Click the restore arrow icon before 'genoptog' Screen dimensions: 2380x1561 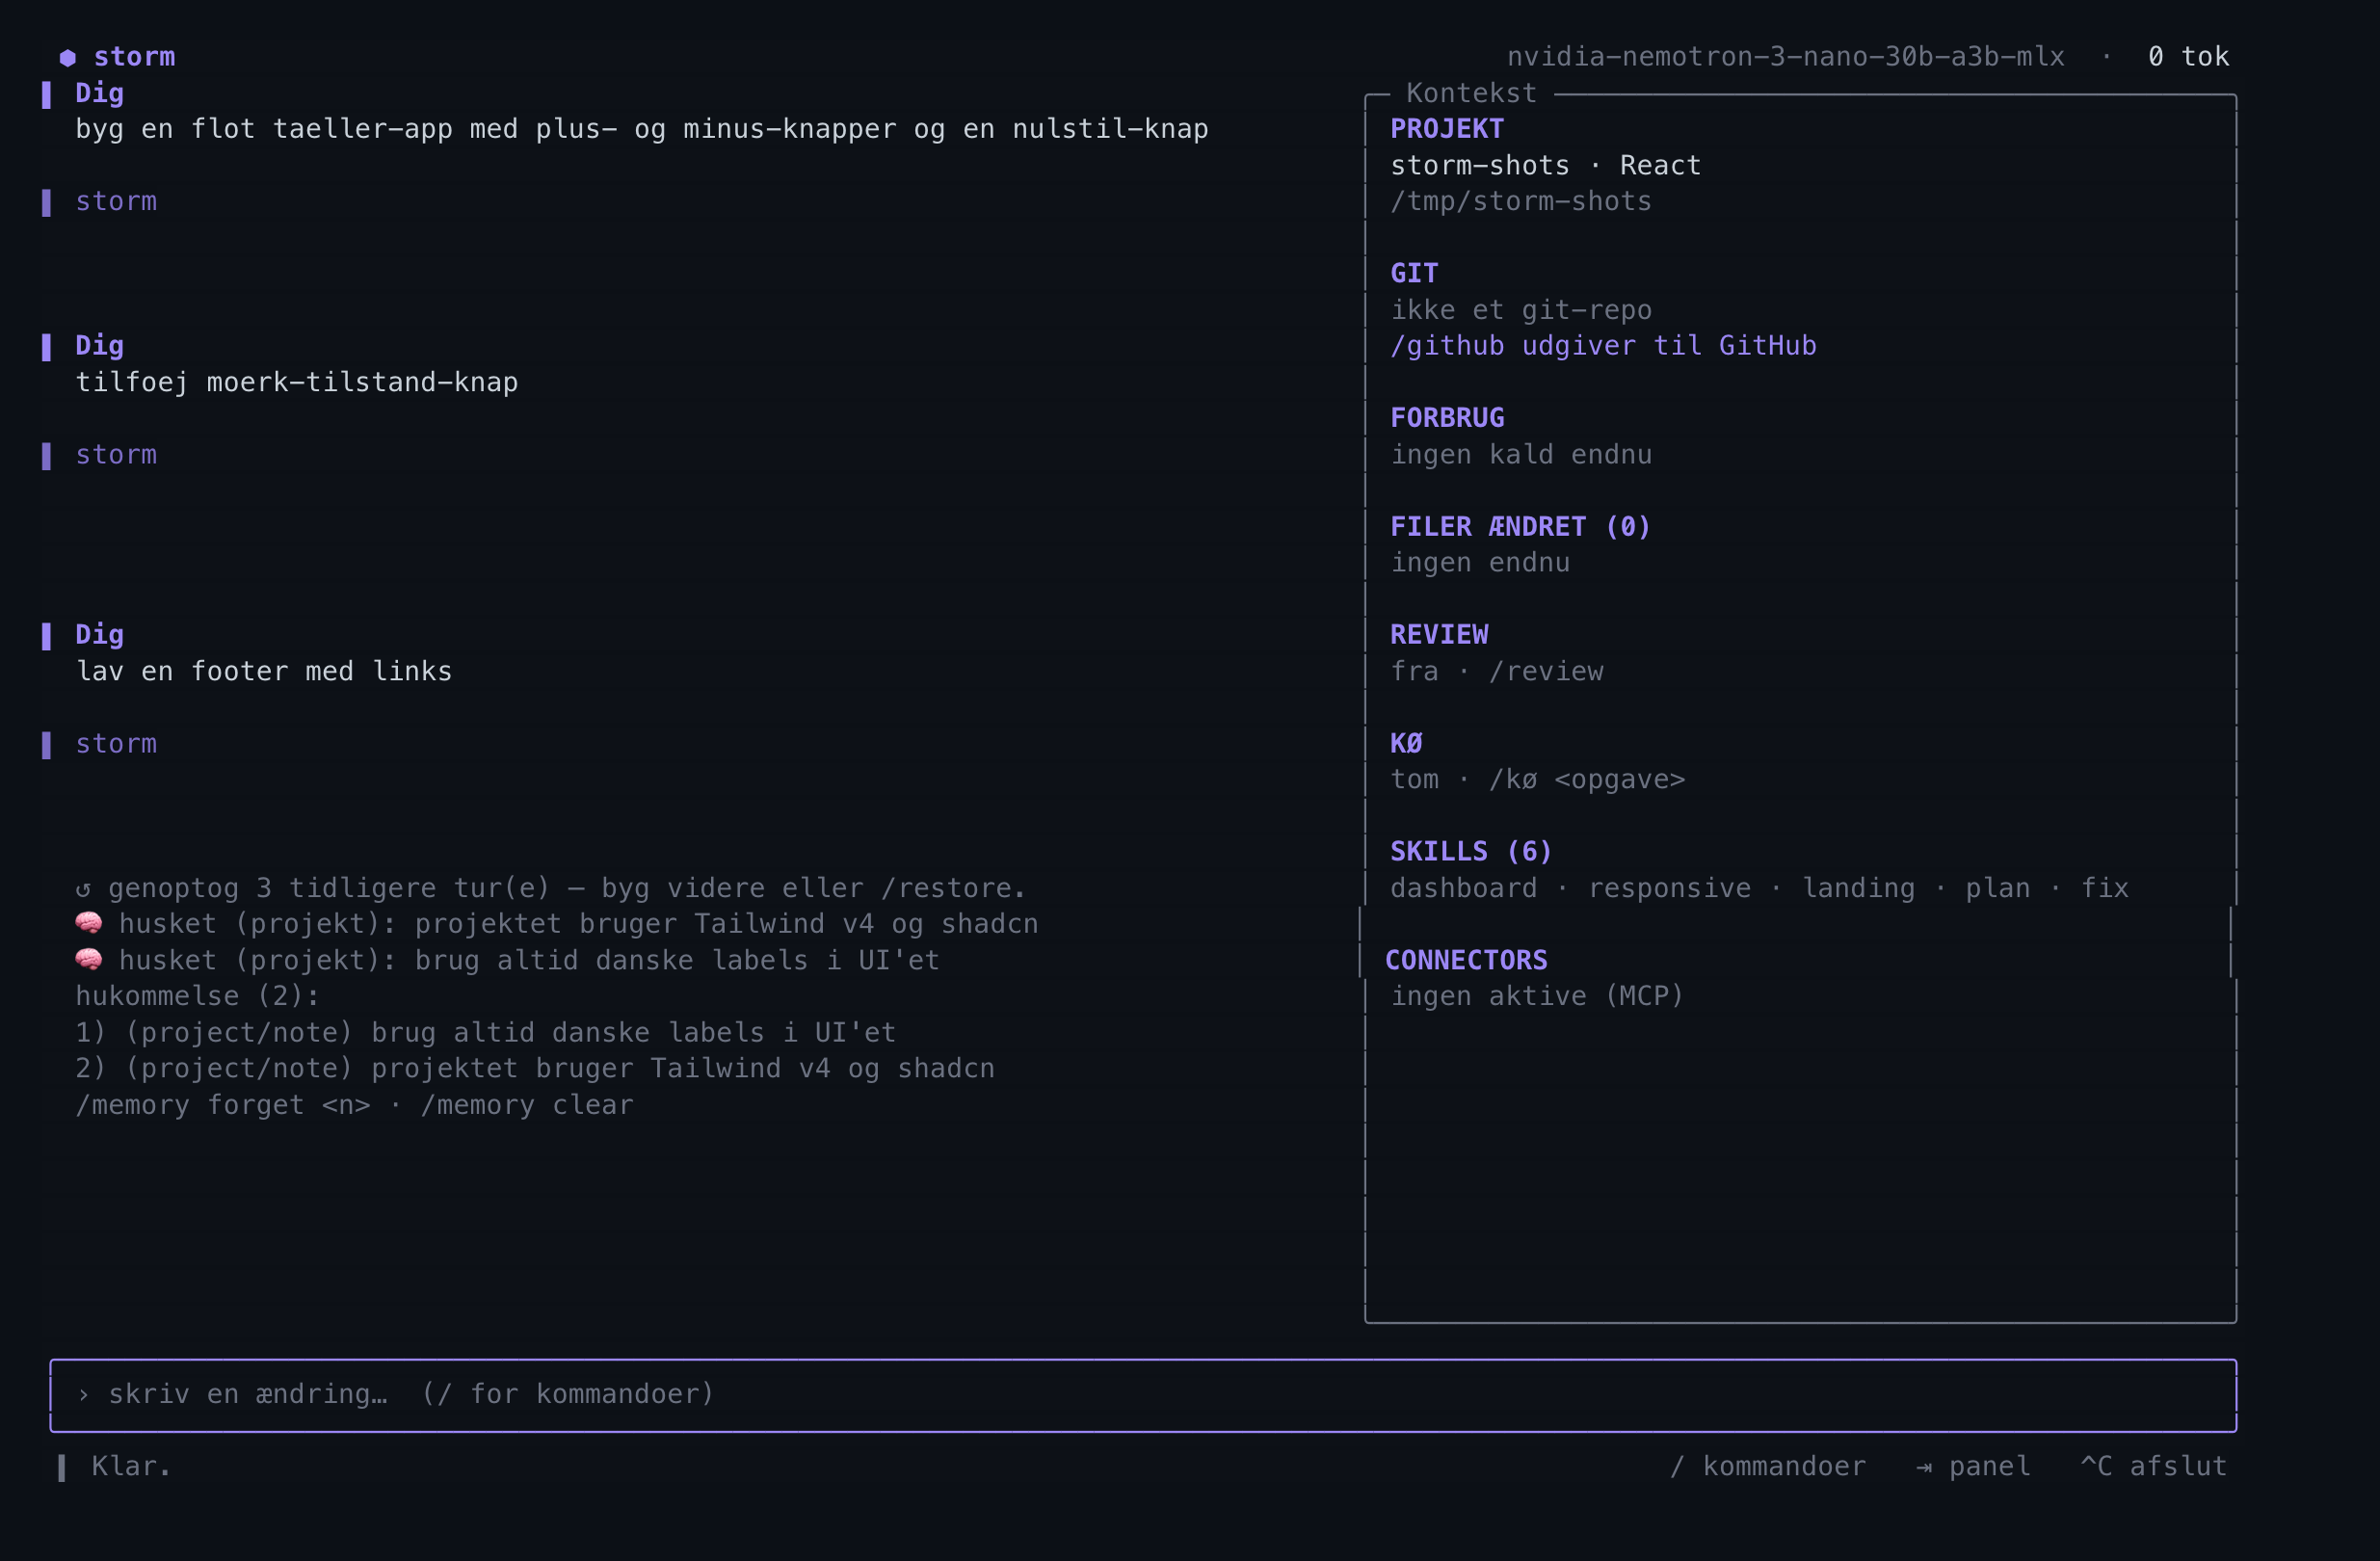(84, 888)
